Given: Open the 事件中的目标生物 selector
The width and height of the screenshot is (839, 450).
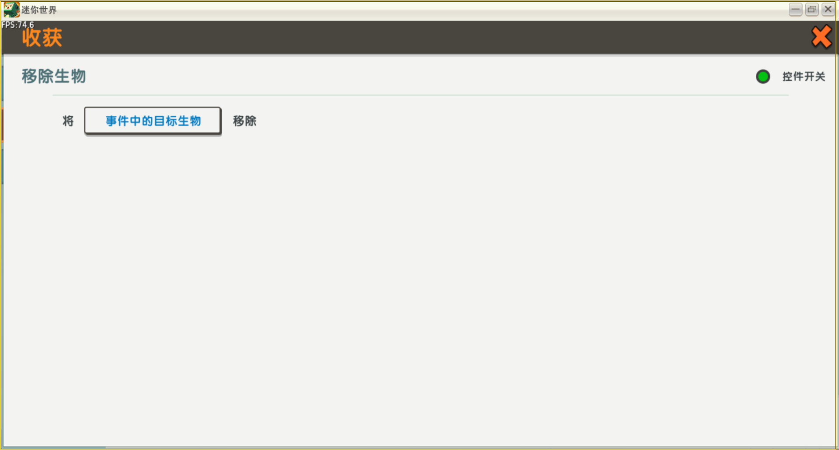Looking at the screenshot, I should pos(153,121).
